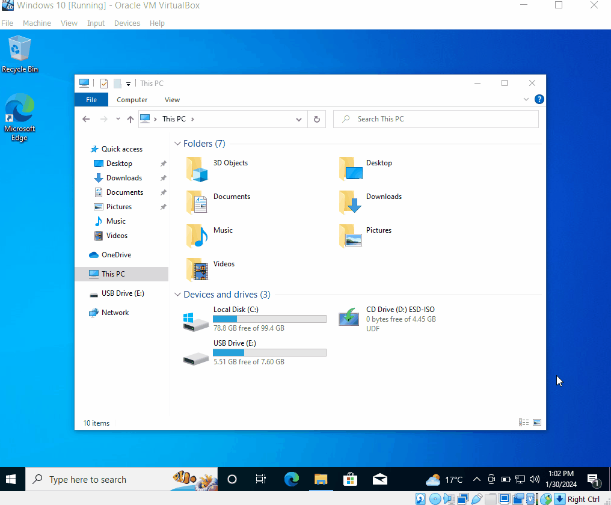This screenshot has height=505, width=611.
Task: Open the VirtualBox Machine menu
Action: tap(37, 23)
